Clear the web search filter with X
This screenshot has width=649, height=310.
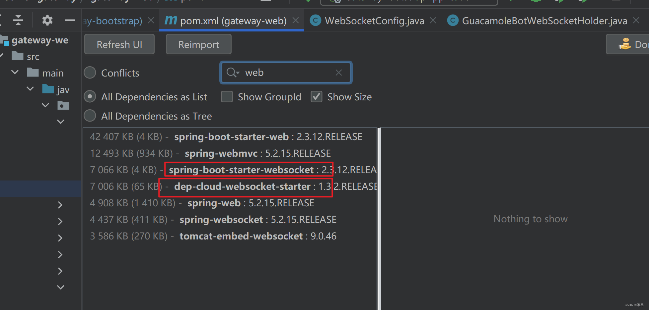338,73
